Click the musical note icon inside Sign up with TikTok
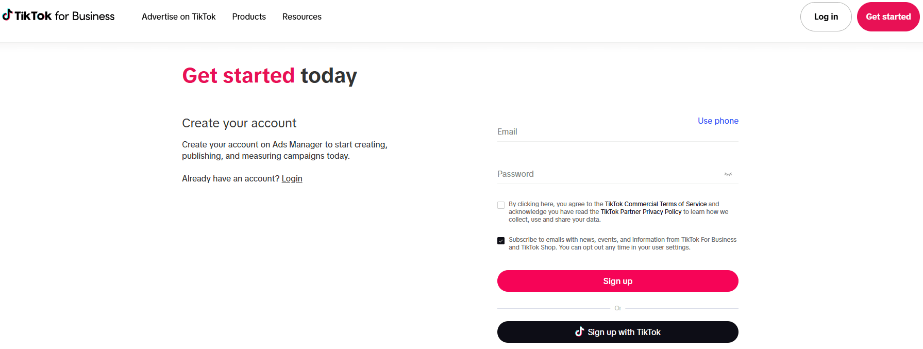This screenshot has width=923, height=349. pyautogui.click(x=580, y=332)
